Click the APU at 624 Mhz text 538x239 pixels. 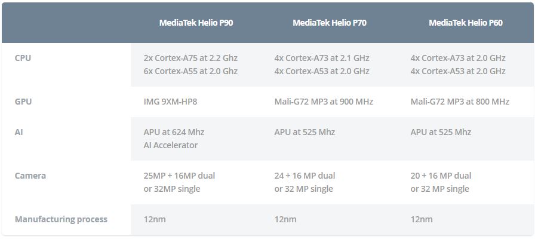point(174,132)
